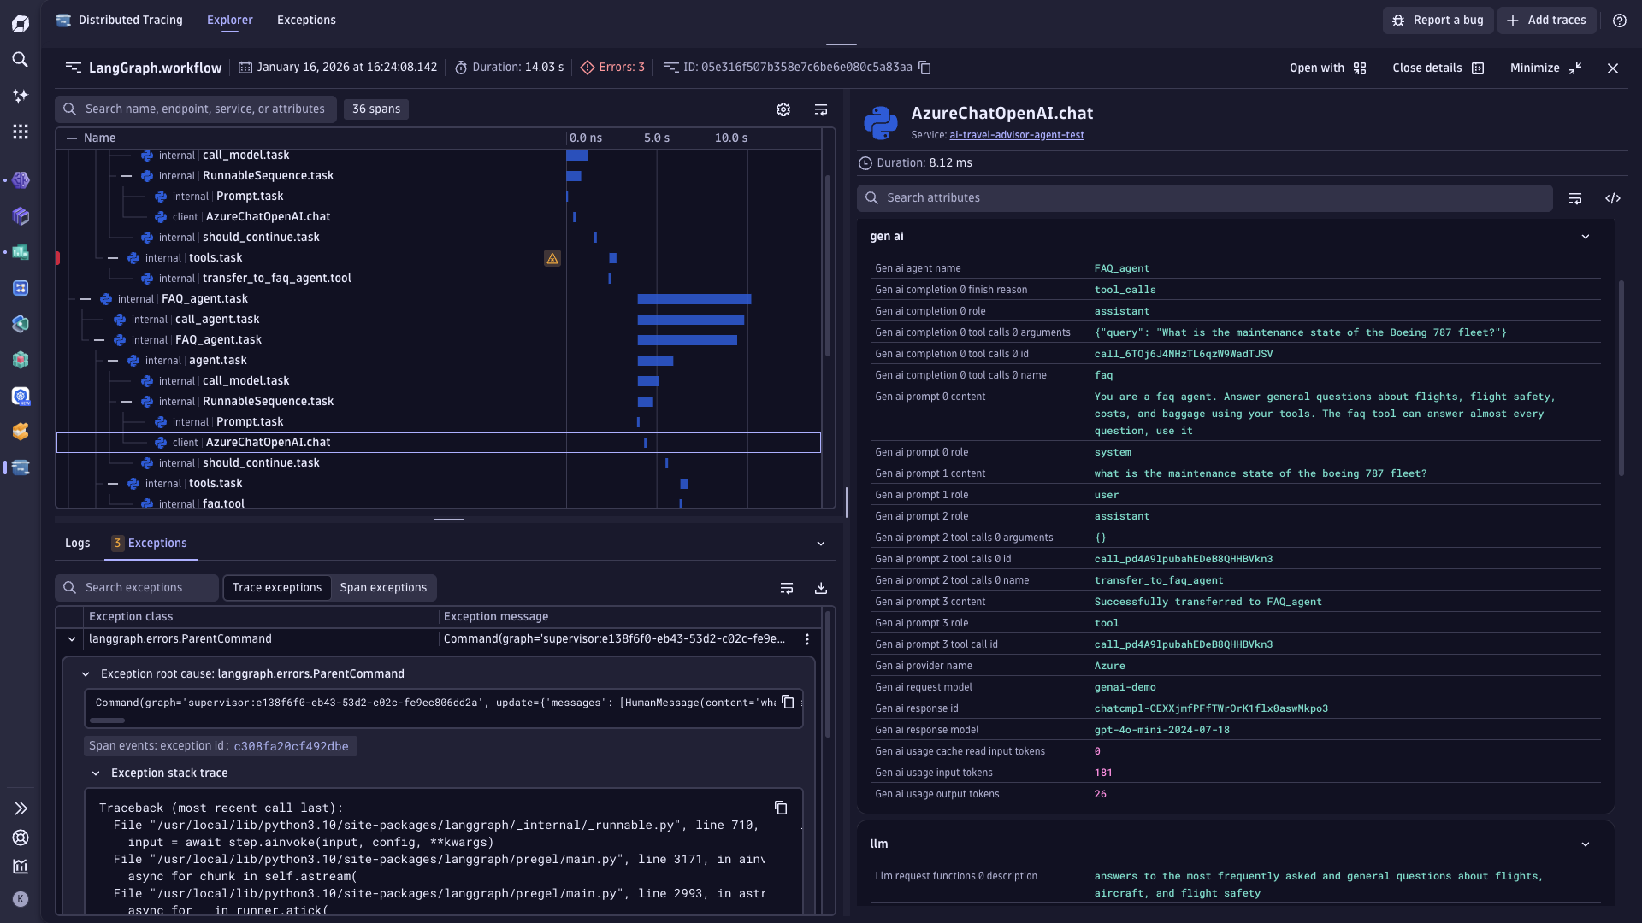Copy the exception stack trace
This screenshot has width=1642, height=923.
(780, 808)
